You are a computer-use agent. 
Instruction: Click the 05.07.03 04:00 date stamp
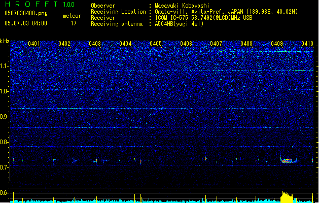pos(26,23)
